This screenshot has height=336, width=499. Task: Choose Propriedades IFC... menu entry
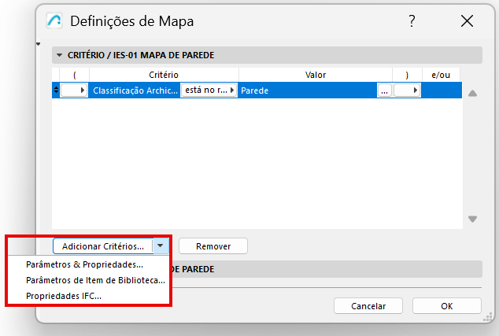pyautogui.click(x=64, y=296)
